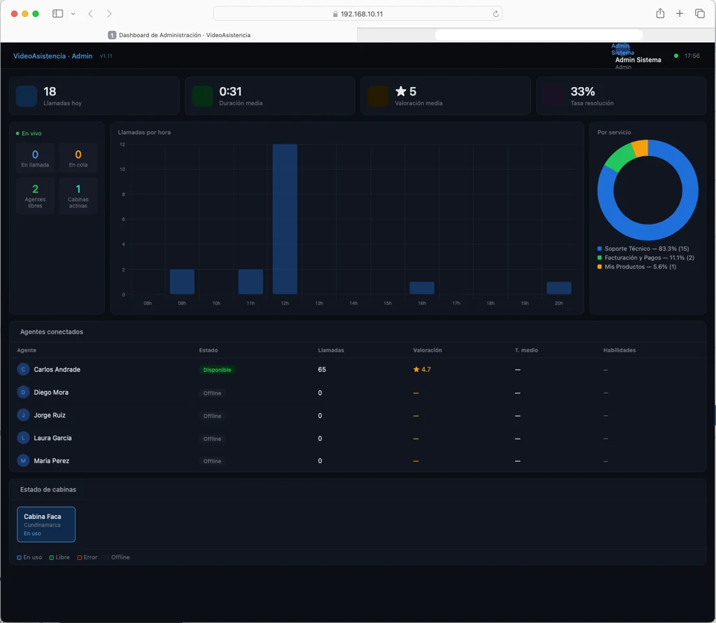Toggle Soporte Técnico legend entry

click(x=643, y=248)
